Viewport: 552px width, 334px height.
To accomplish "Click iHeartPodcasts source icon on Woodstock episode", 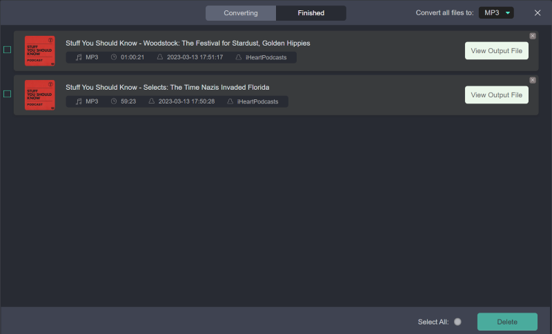I will pyautogui.click(x=239, y=57).
